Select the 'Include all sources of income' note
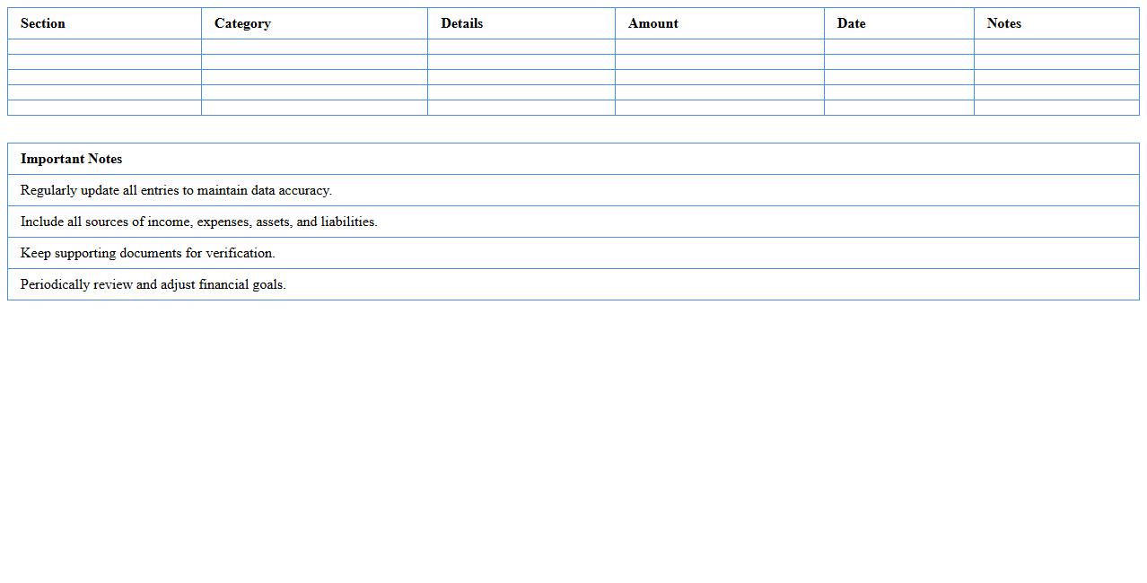Screen dimensions: 1147x583 coord(198,222)
